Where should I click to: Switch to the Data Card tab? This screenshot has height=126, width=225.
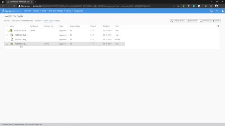(16, 21)
